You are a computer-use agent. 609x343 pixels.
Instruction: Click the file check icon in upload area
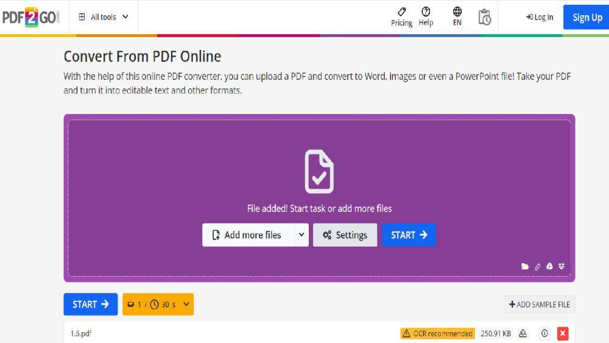coord(319,171)
